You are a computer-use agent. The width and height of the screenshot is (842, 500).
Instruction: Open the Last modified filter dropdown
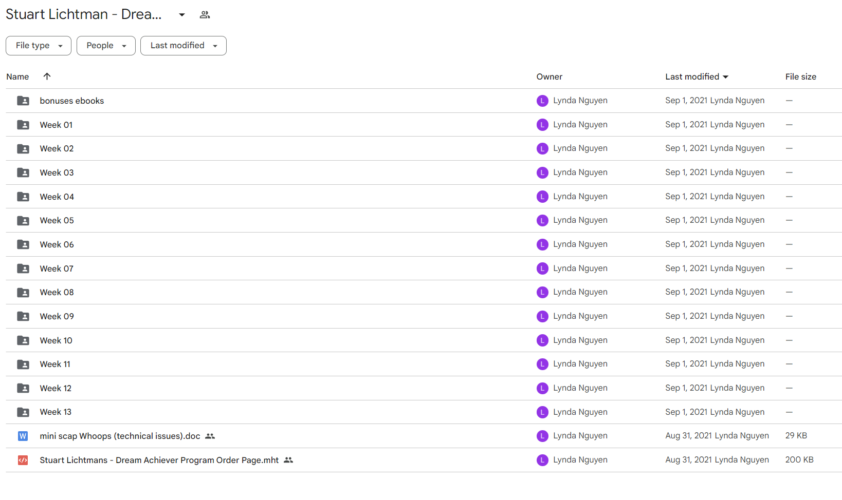point(184,46)
